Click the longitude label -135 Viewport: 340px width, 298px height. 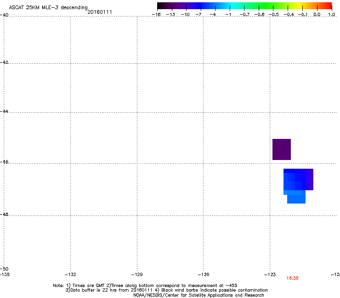point(5,275)
